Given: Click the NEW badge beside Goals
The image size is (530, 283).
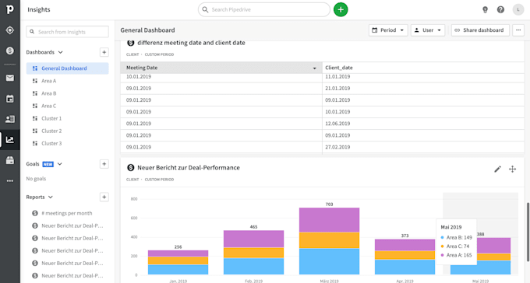Looking at the screenshot, I should pos(48,164).
